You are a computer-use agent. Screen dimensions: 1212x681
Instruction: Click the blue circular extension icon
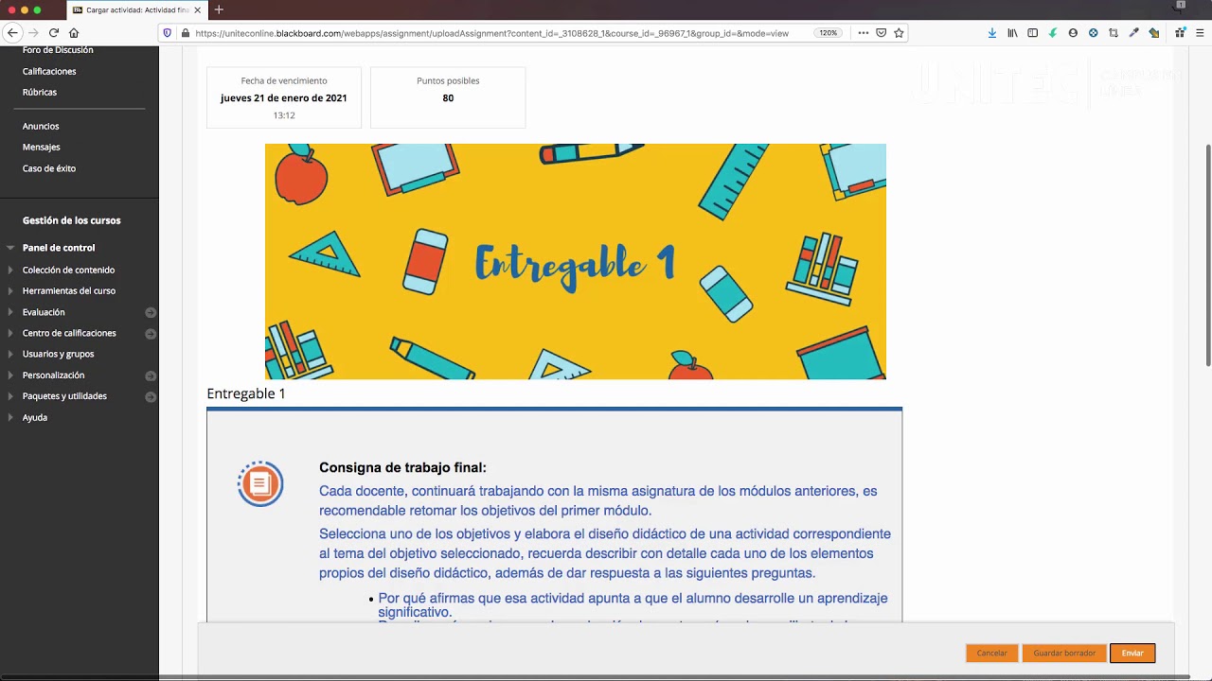click(1093, 32)
